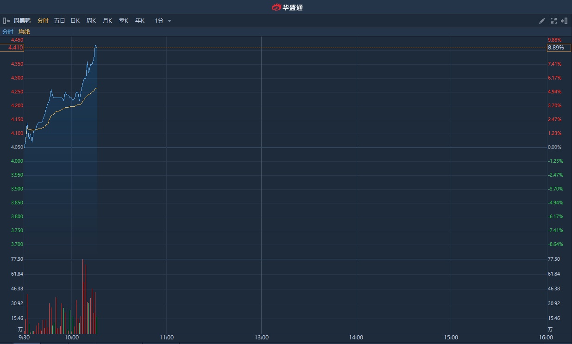
Task: Open the 1分 minute interval dropdown
Action: (163, 21)
